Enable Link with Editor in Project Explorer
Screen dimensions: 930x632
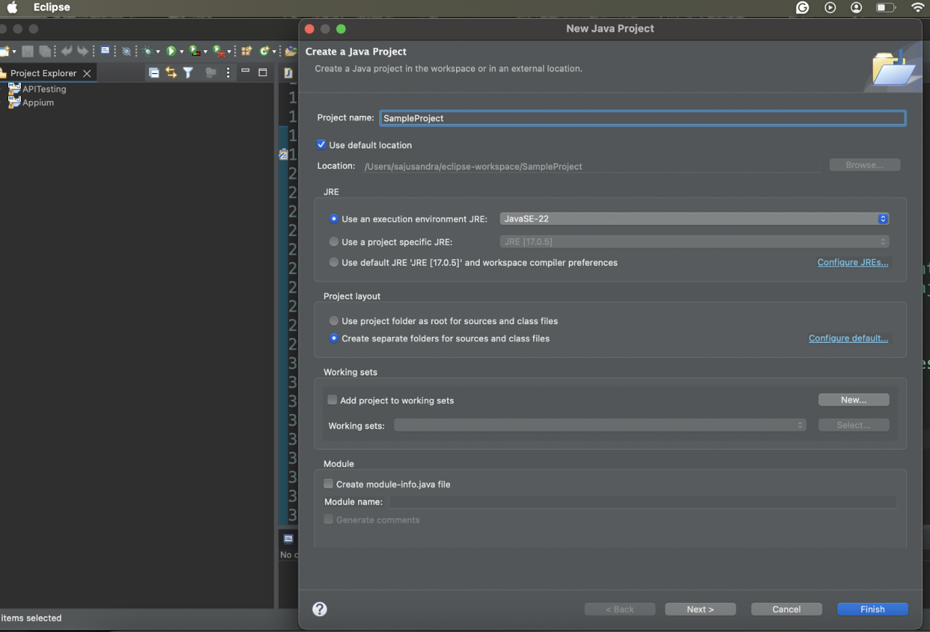pyautogui.click(x=172, y=72)
